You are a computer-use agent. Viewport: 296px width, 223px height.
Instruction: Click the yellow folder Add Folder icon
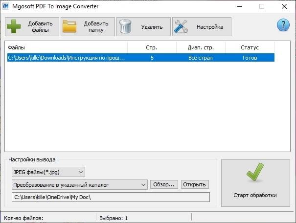(x=69, y=26)
